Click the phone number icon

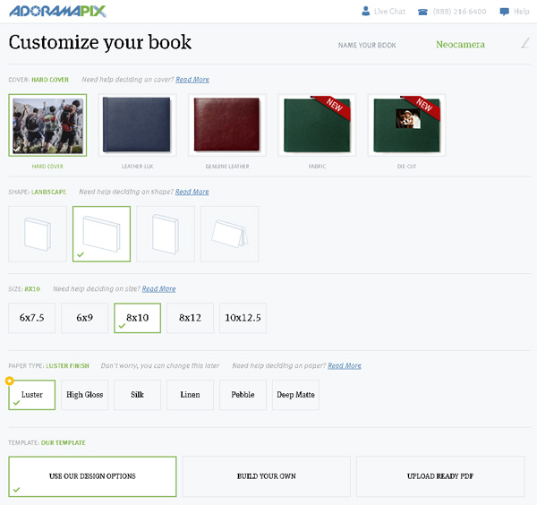tap(423, 12)
